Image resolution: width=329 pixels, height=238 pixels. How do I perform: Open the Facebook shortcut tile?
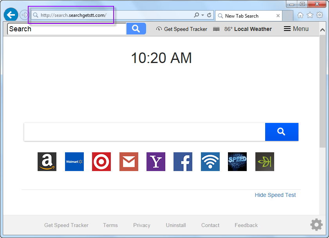183,162
